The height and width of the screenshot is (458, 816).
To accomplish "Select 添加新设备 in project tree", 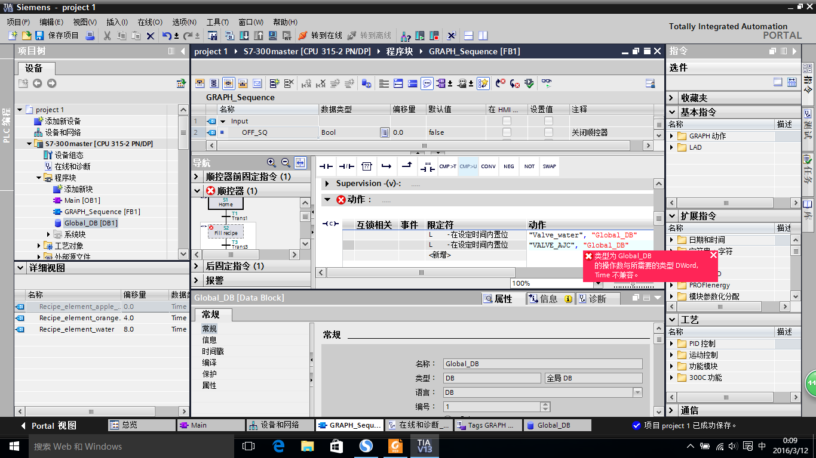I will 63,121.
